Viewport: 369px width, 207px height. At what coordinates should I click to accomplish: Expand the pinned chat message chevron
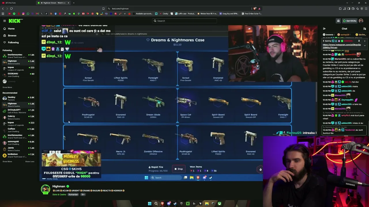pyautogui.click(x=364, y=45)
